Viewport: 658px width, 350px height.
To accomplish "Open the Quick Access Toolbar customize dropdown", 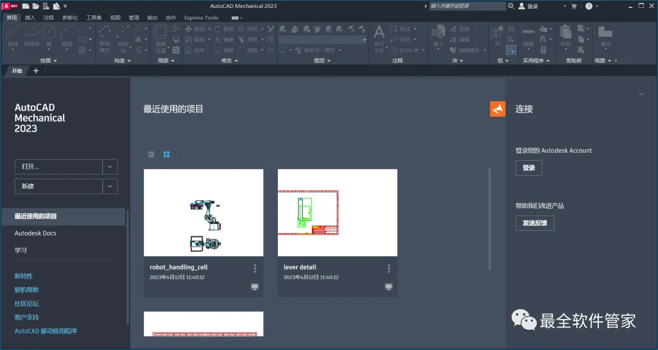I will pos(65,6).
